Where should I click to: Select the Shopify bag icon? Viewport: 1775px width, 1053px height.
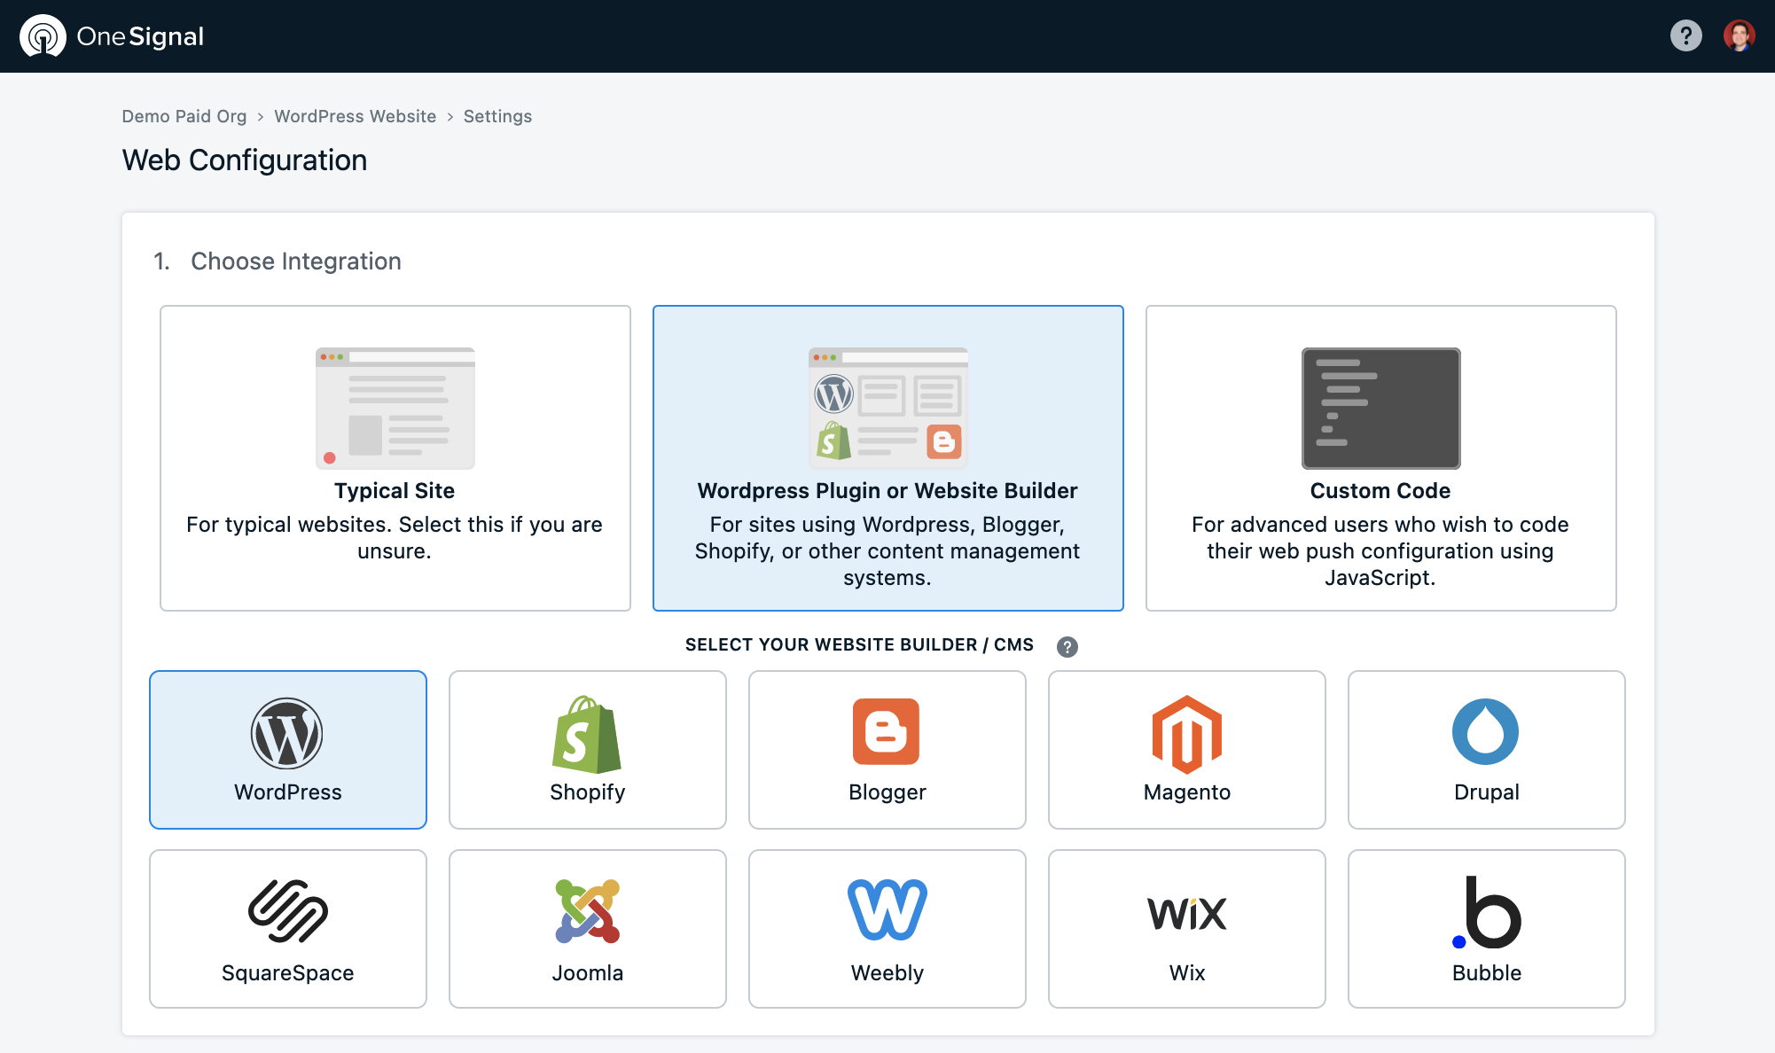(x=586, y=734)
